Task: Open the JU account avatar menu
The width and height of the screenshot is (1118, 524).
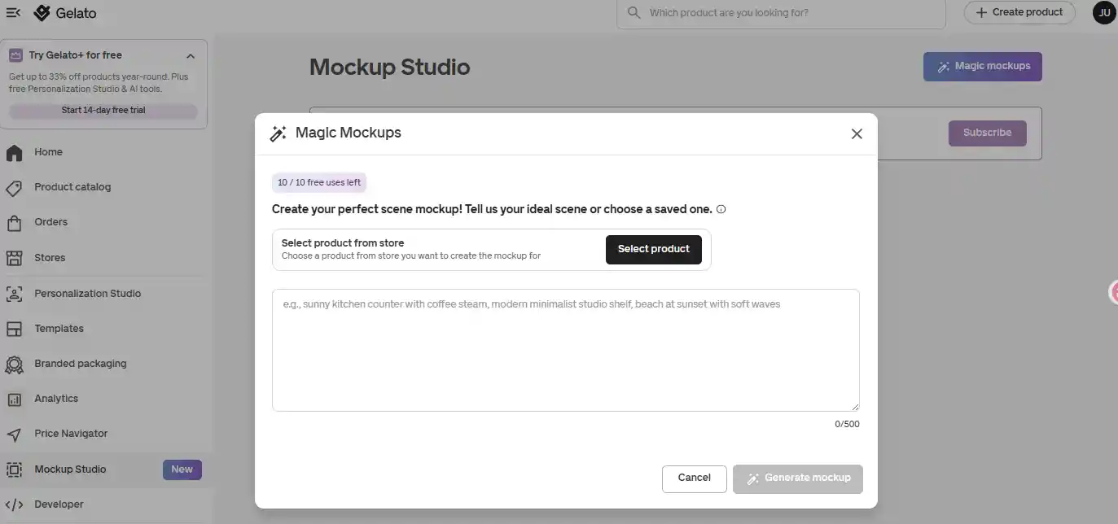Action: (x=1104, y=13)
